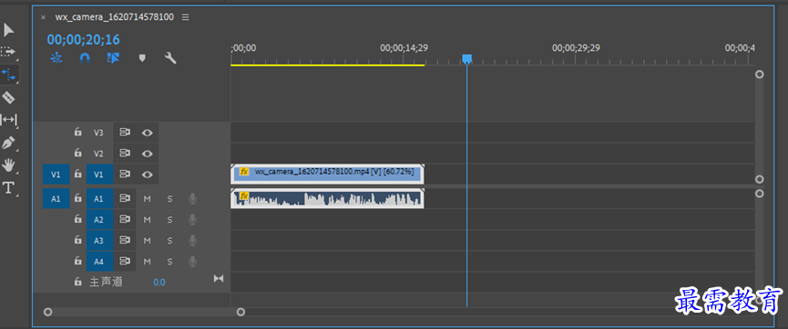Solo the A2 audio track
The height and width of the screenshot is (329, 788).
[169, 220]
